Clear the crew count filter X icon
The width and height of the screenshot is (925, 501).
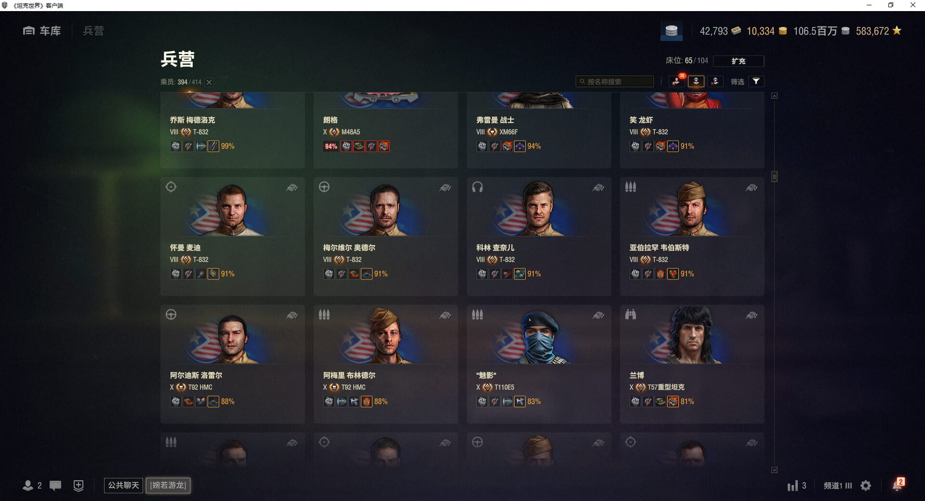click(209, 82)
